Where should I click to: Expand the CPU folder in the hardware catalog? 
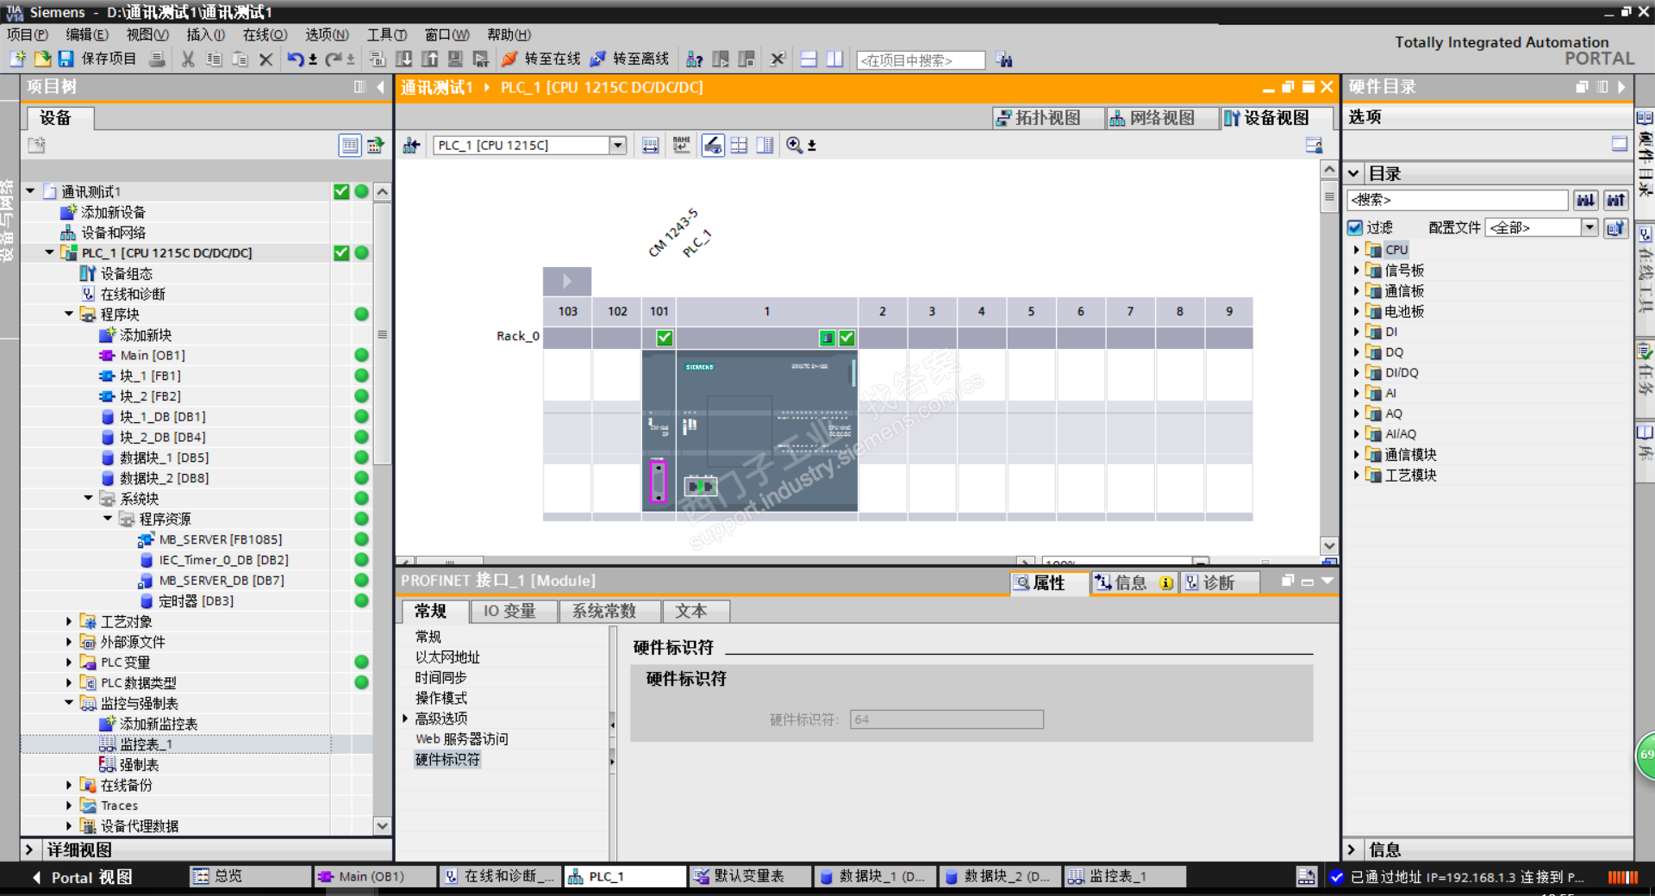click(x=1356, y=249)
